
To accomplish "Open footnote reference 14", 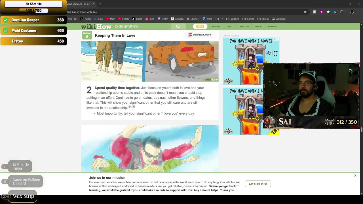I will (130, 107).
